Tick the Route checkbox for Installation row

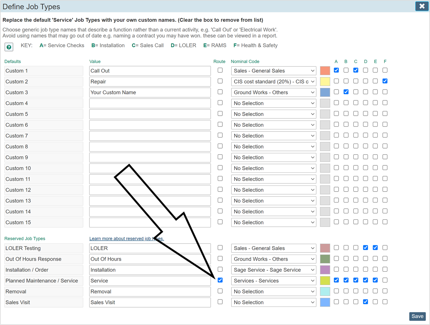pos(220,269)
